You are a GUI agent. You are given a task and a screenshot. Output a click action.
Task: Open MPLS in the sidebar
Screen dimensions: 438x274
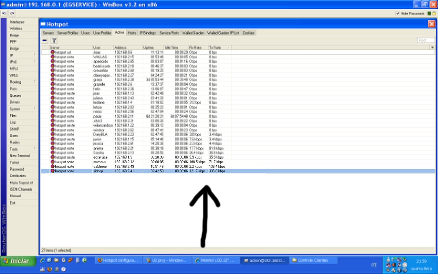click(x=14, y=69)
